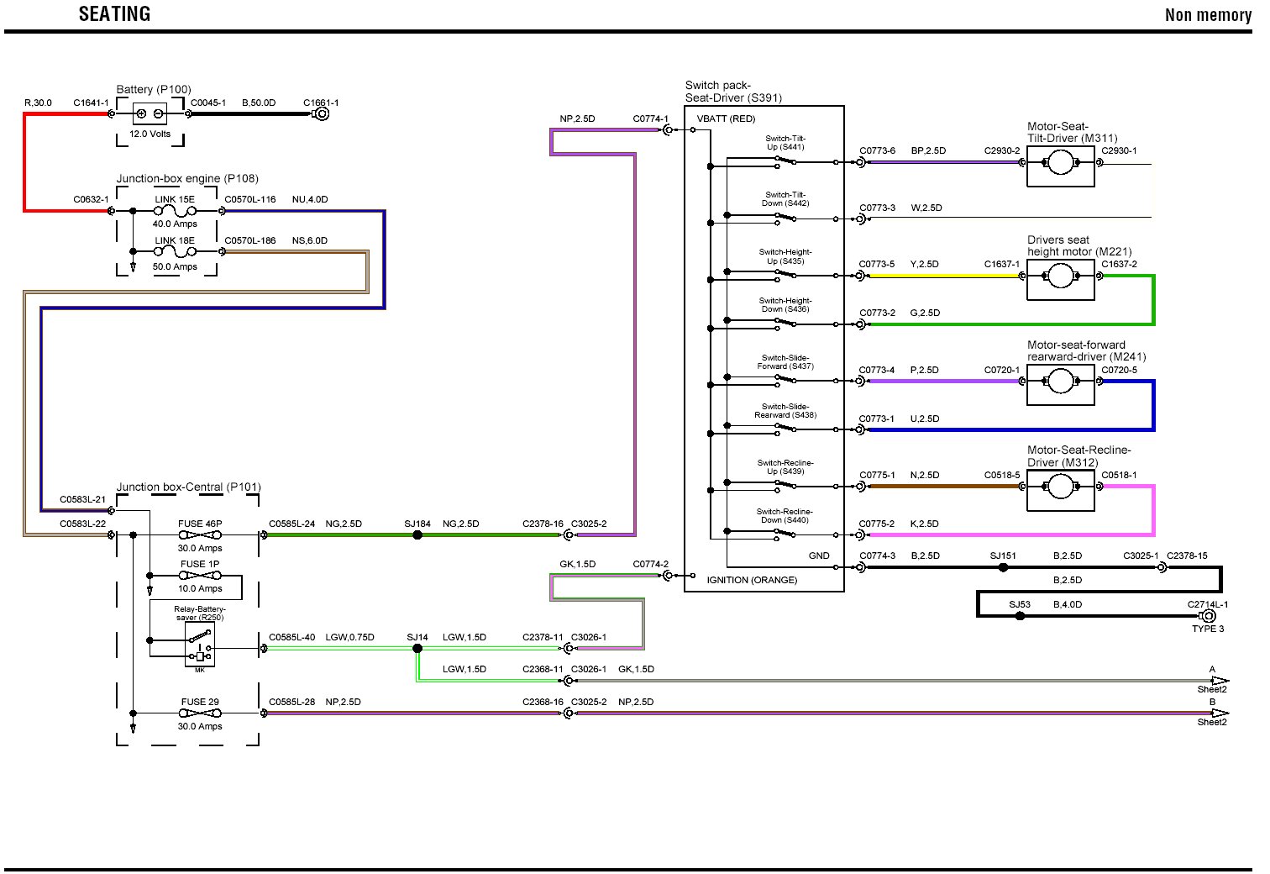The image size is (1270, 874).
Task: Click the Junction box-Central (P101) label
Action: coord(188,487)
